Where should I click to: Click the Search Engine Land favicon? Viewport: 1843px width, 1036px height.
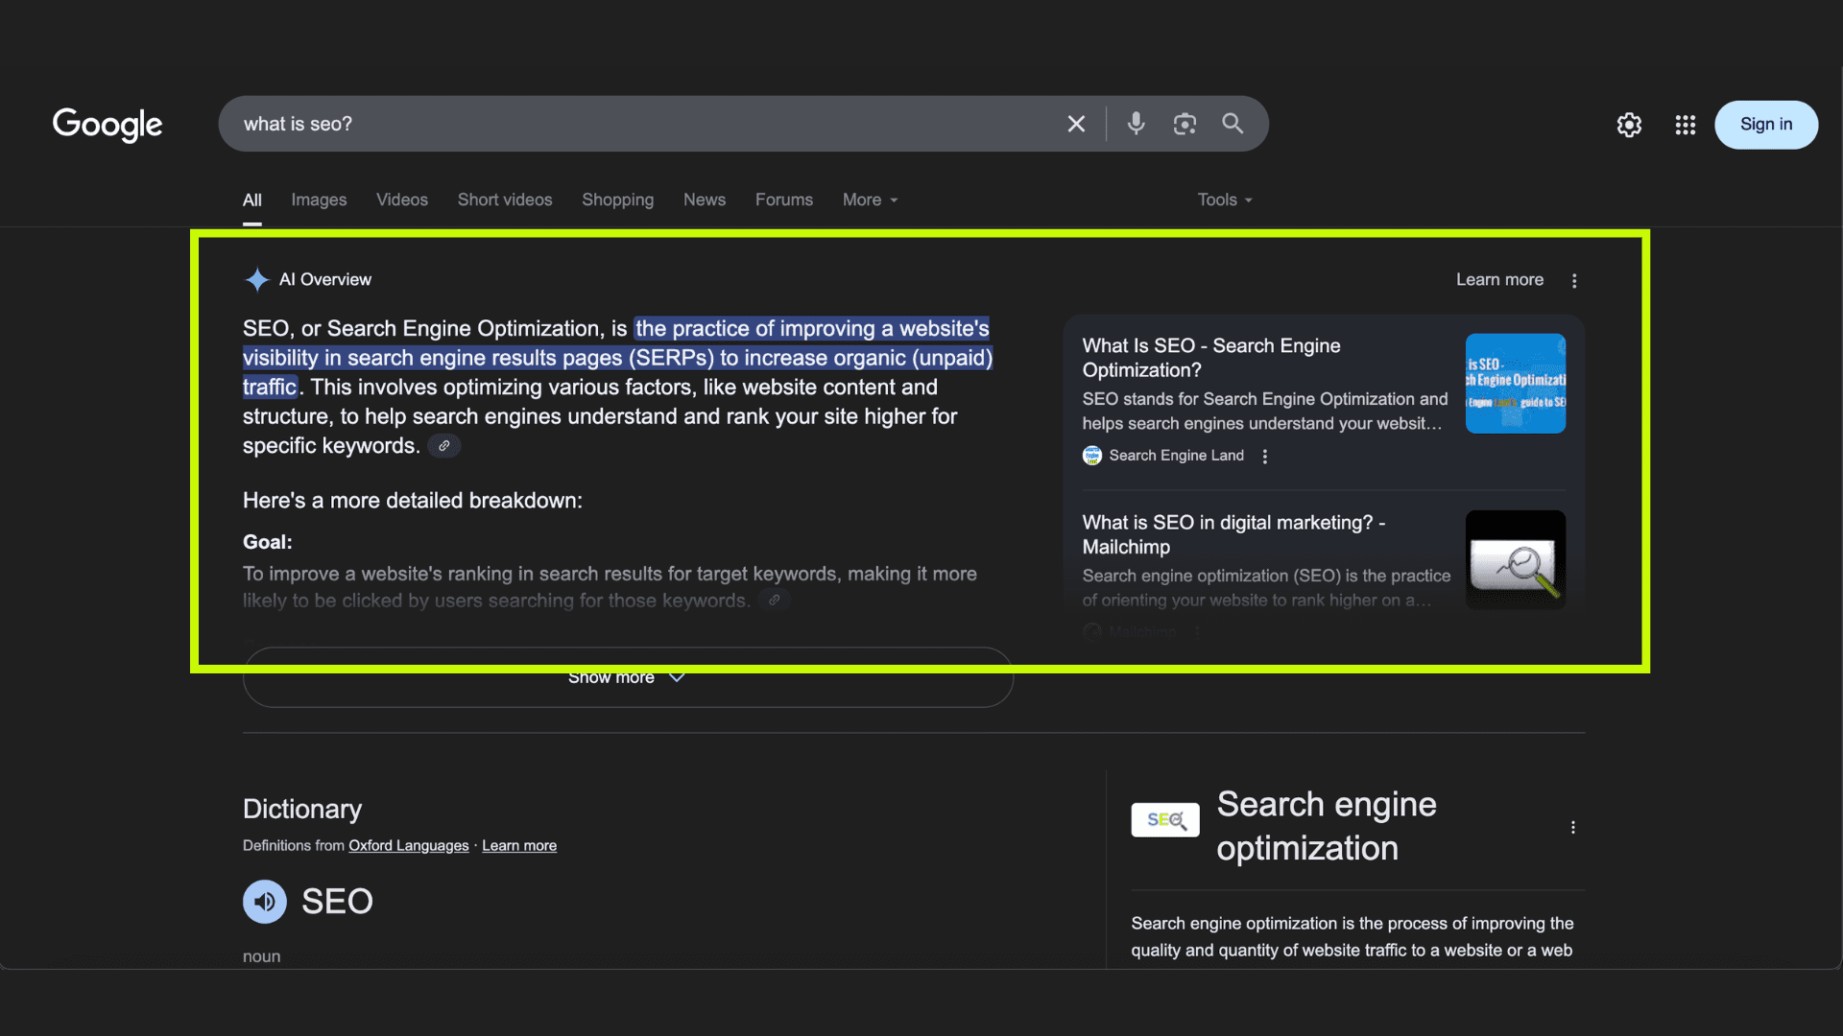point(1092,456)
